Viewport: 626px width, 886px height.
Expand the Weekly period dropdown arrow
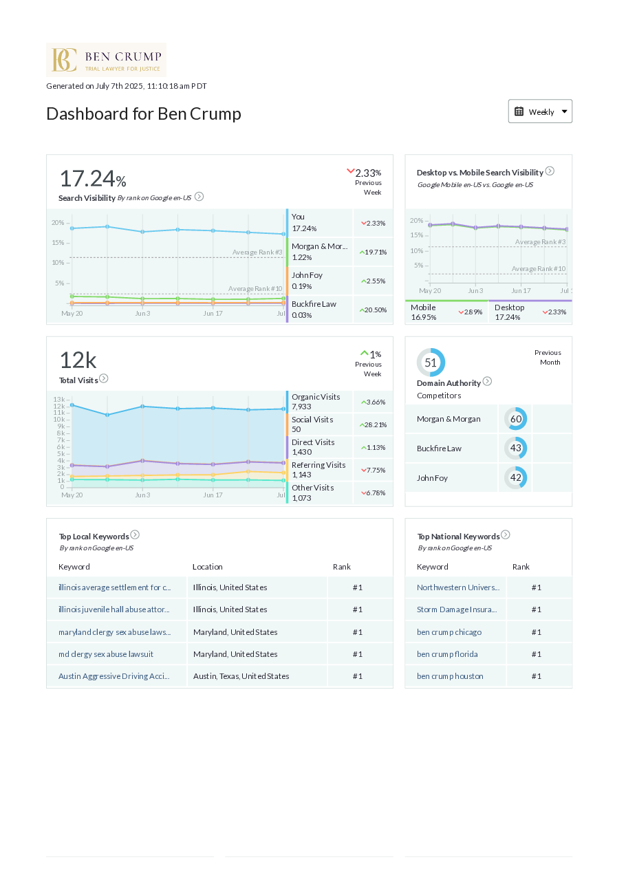564,111
